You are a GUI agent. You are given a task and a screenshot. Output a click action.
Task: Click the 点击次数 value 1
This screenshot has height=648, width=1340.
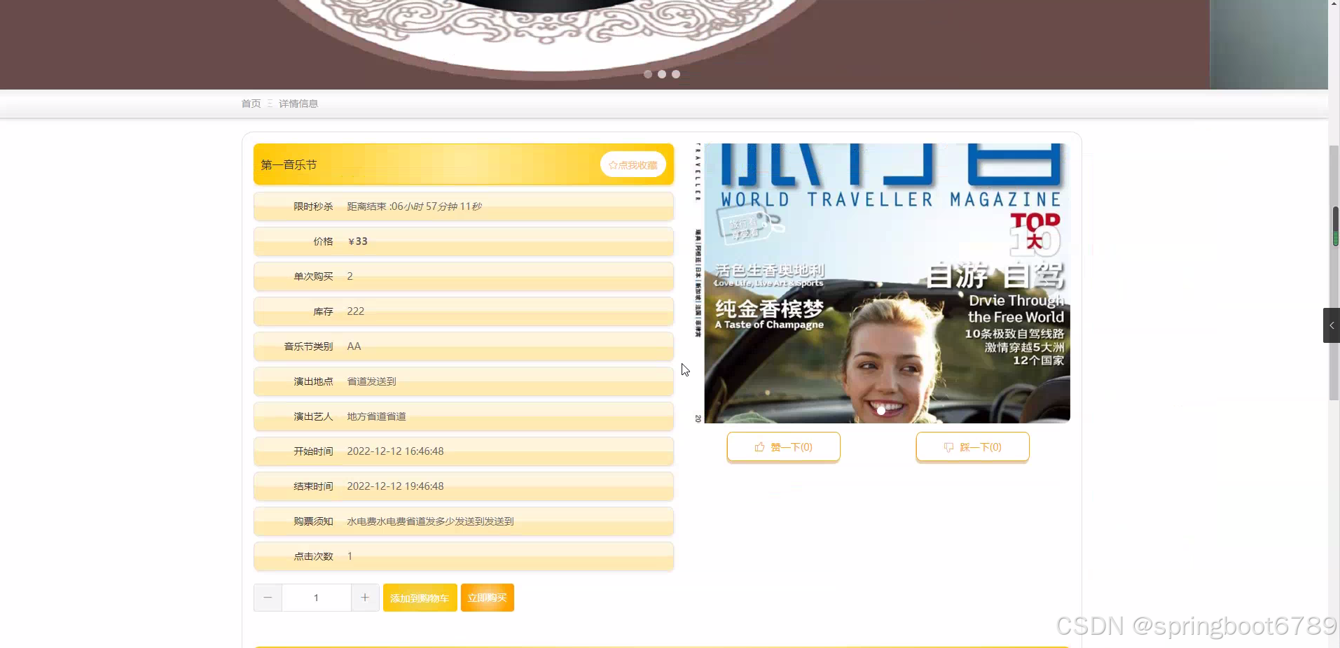pos(350,556)
